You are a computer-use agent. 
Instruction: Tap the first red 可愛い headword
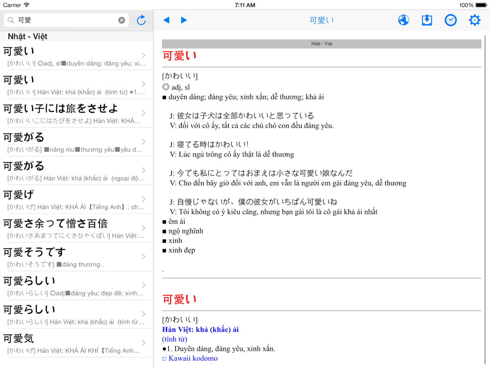179,56
